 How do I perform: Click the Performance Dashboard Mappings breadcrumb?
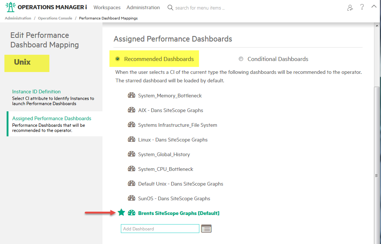pos(108,18)
